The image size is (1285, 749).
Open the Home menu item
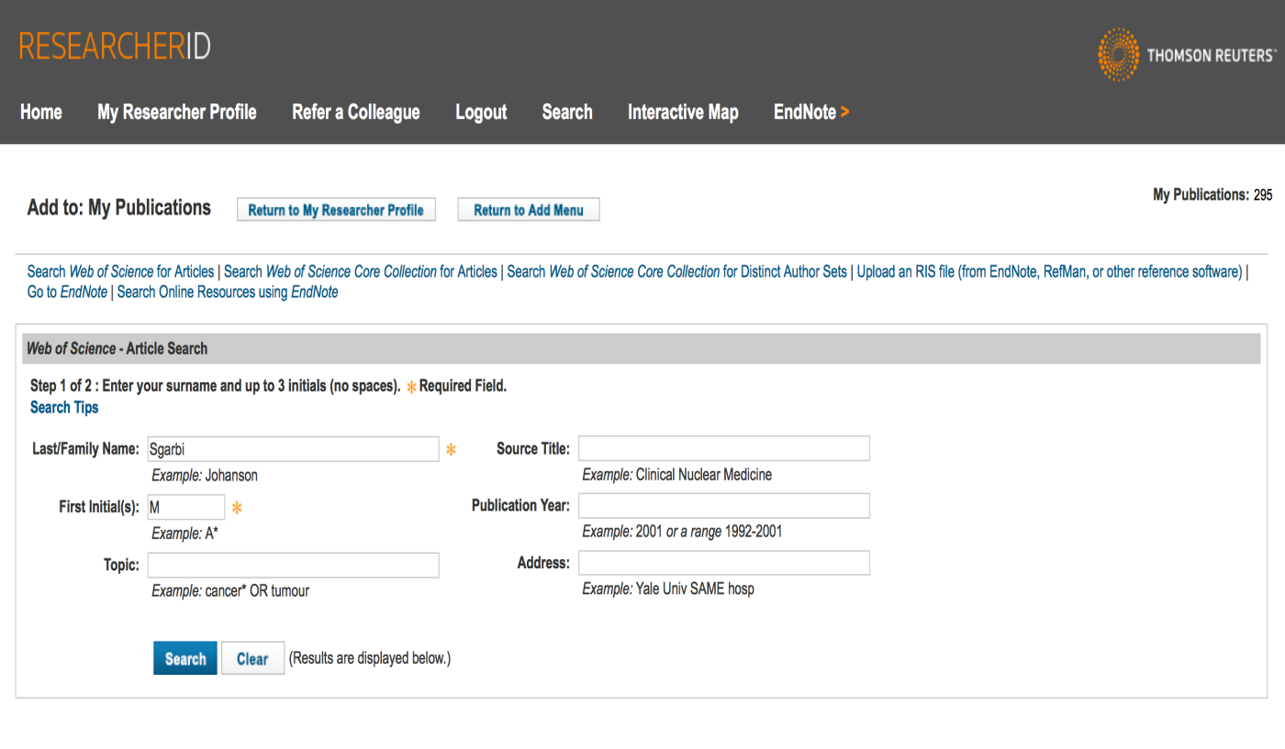tap(41, 112)
